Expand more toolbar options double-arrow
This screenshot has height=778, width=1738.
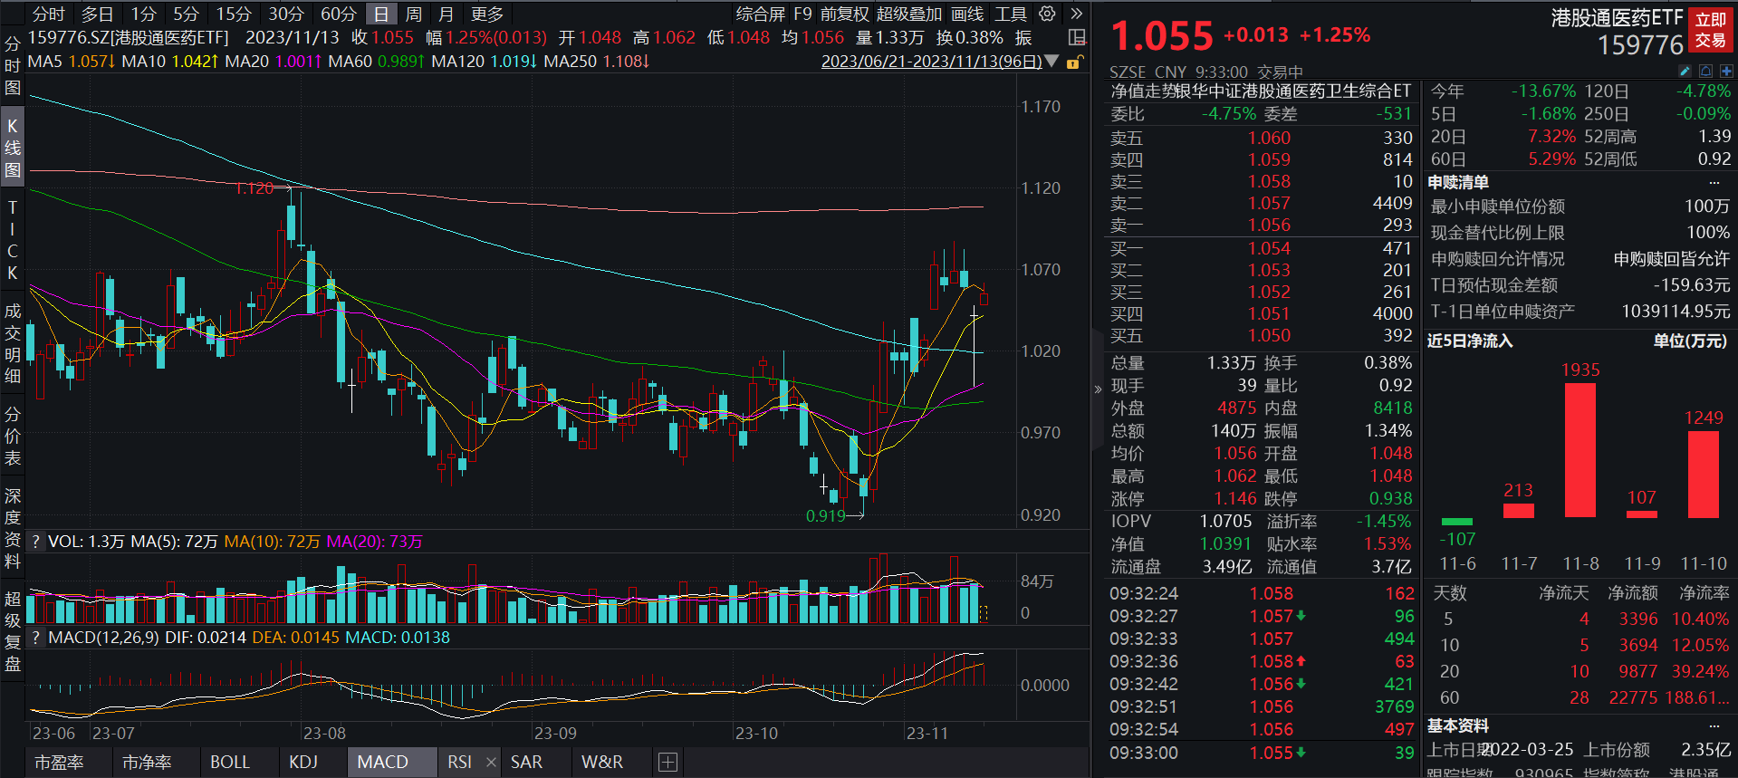[x=1076, y=14]
